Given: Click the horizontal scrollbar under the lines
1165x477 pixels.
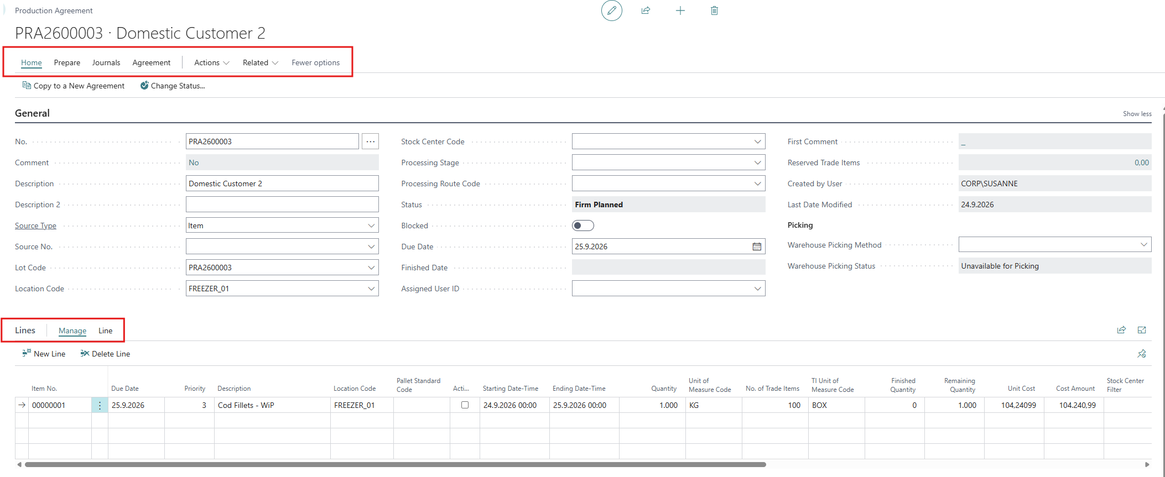Looking at the screenshot, I should (x=396, y=464).
